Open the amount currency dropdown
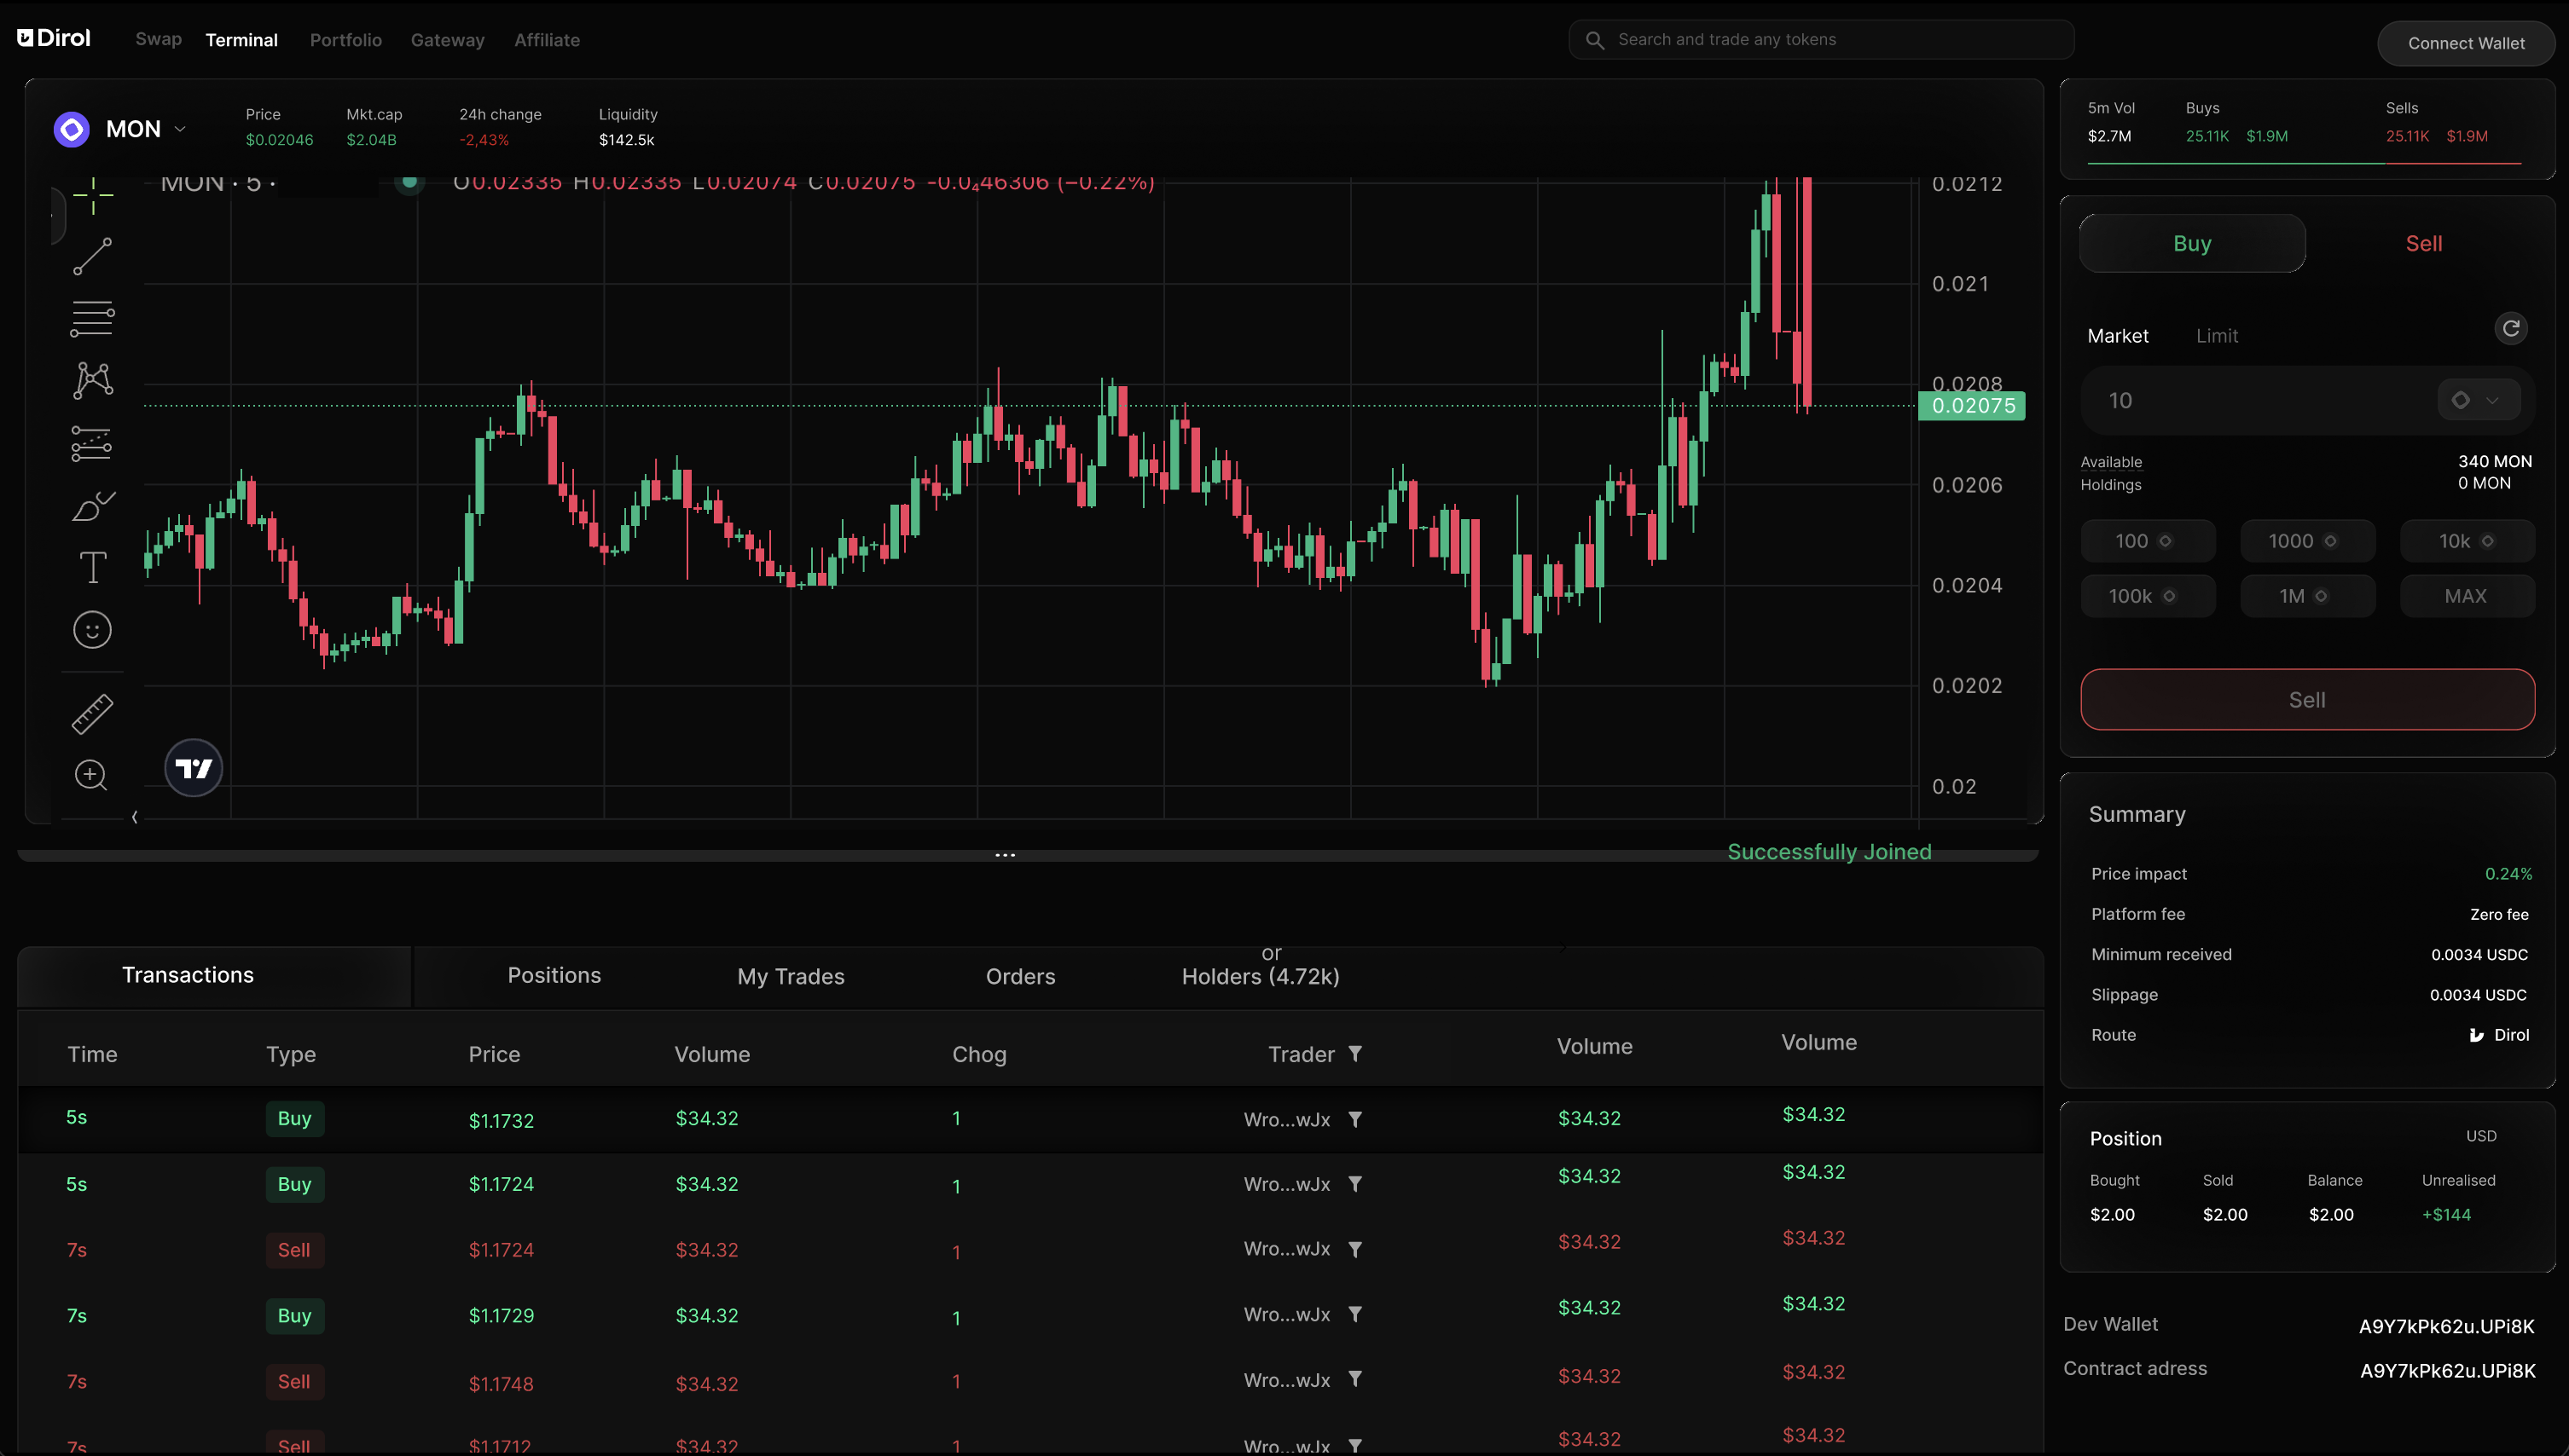This screenshot has width=2569, height=1456. 2477,401
